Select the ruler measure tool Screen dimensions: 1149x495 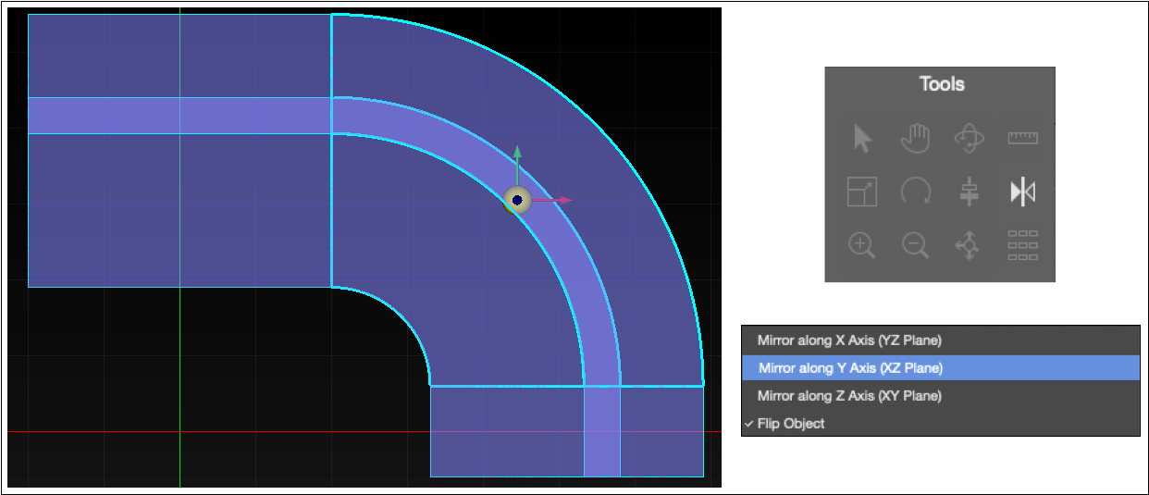(x=1022, y=138)
